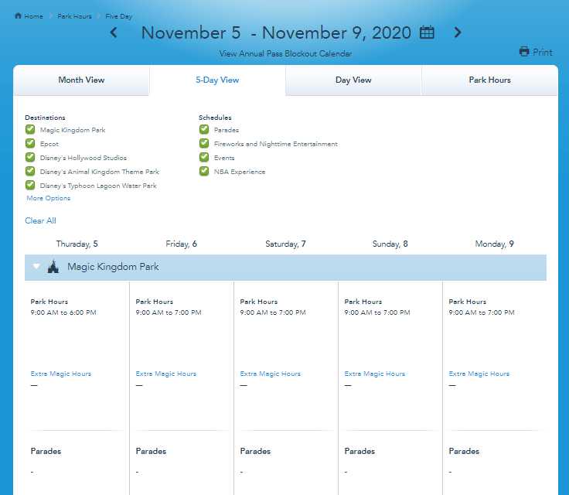Click the Clear All link
Screen dimensions: 569x495
tap(40, 220)
